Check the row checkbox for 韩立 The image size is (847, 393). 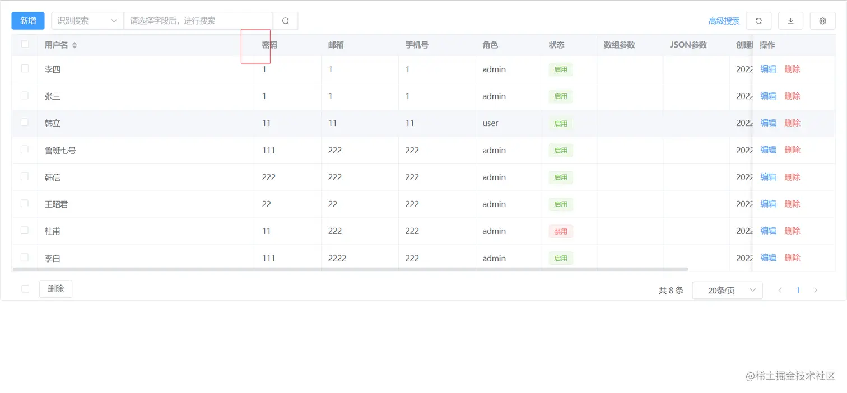pyautogui.click(x=25, y=122)
